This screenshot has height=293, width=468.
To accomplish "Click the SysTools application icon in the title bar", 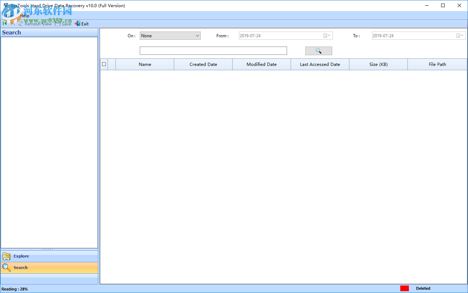I will pos(5,5).
